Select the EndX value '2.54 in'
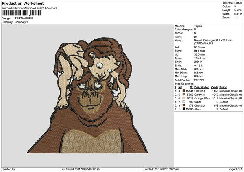 pyautogui.click(x=198, y=62)
